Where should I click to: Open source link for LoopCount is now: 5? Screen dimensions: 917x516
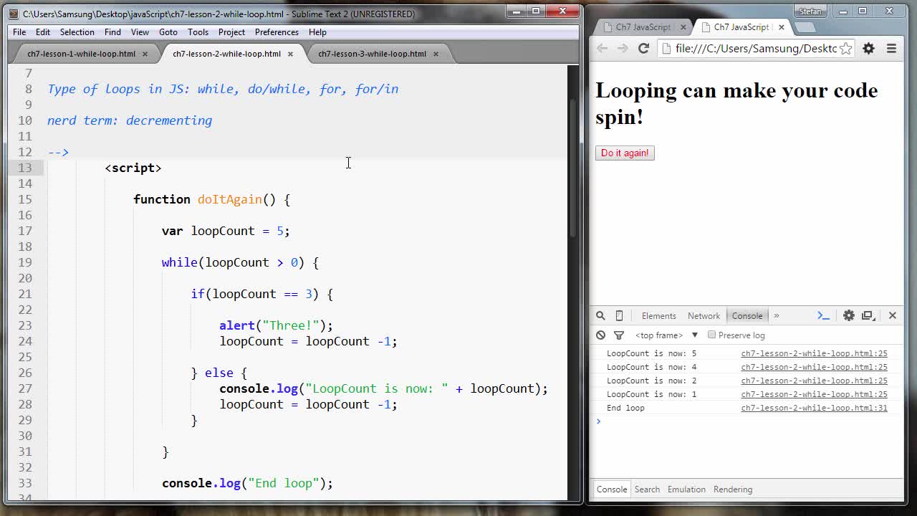814,353
